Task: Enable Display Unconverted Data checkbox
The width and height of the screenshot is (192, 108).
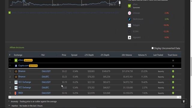Action: [152, 48]
